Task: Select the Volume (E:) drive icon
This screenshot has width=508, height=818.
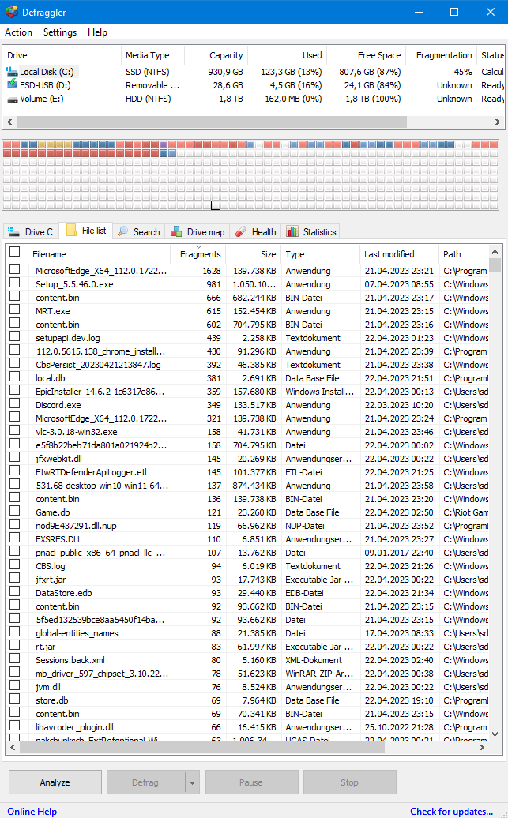Action: (12, 99)
